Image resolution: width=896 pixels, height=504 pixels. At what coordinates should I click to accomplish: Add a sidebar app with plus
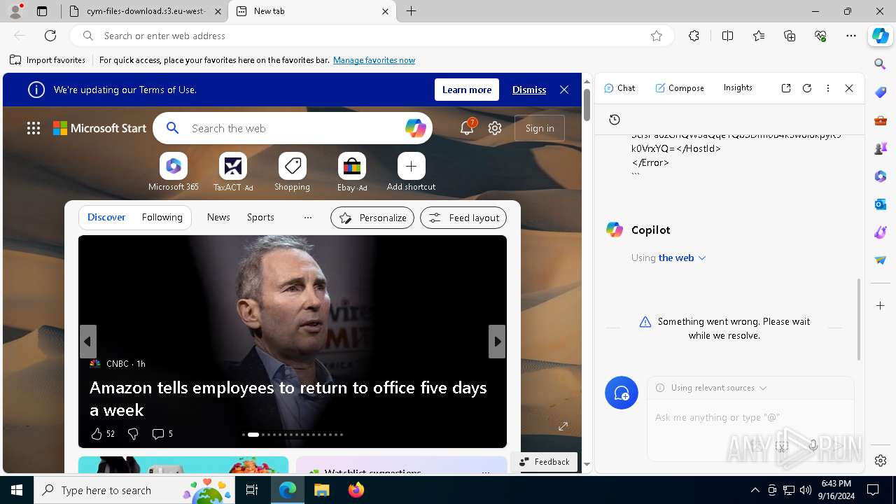coord(881,306)
